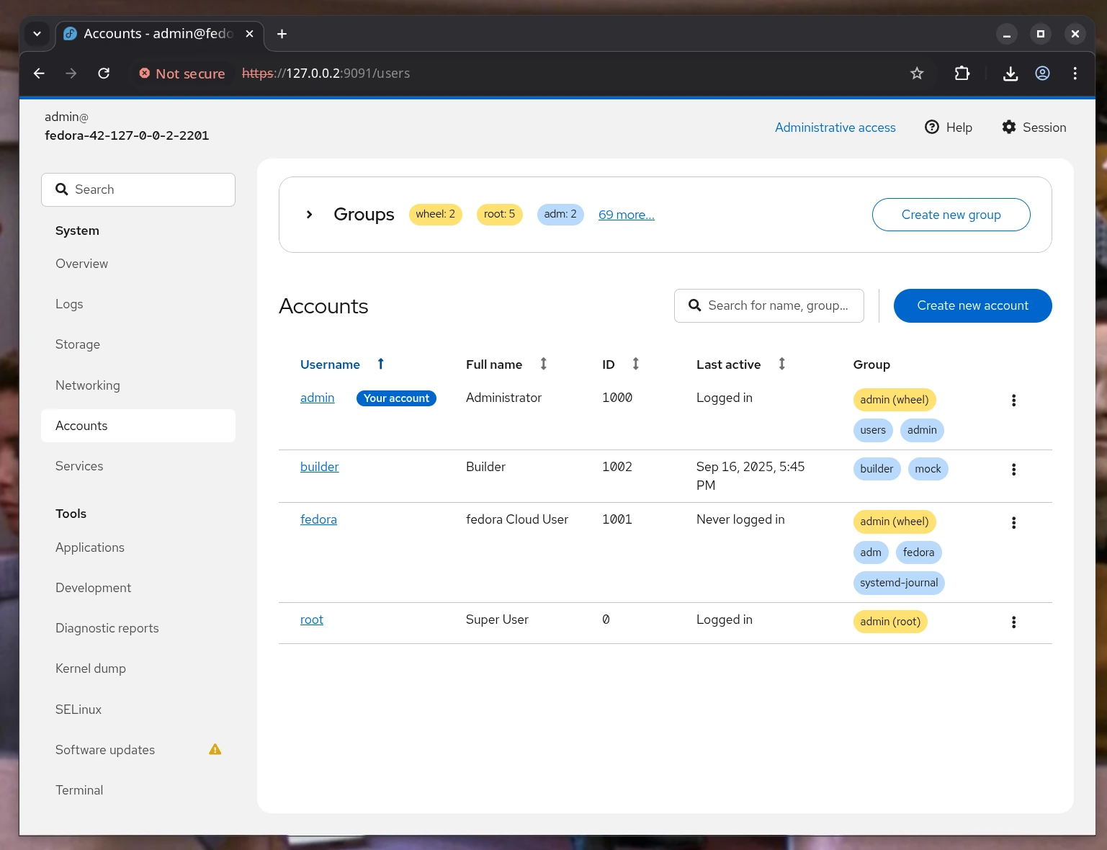Open the browser downloads icon
Screen dimensions: 1107x850
tap(1010, 73)
